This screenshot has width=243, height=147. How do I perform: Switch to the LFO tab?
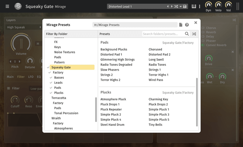(31, 77)
